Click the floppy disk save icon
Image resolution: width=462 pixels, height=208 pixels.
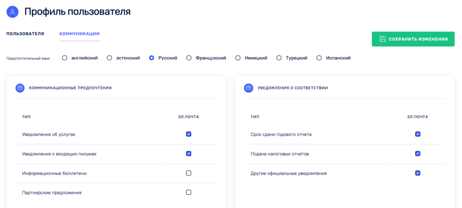(383, 39)
